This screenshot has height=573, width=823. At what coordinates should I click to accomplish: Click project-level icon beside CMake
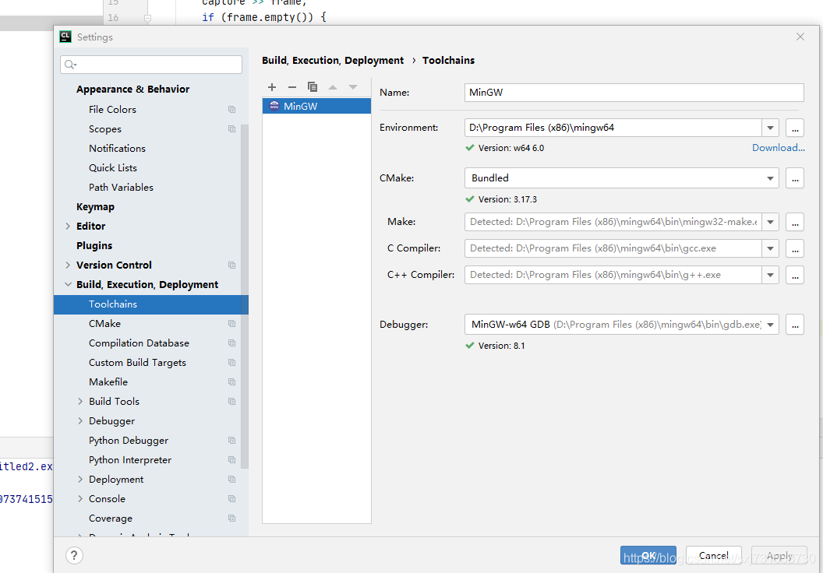[x=231, y=323]
